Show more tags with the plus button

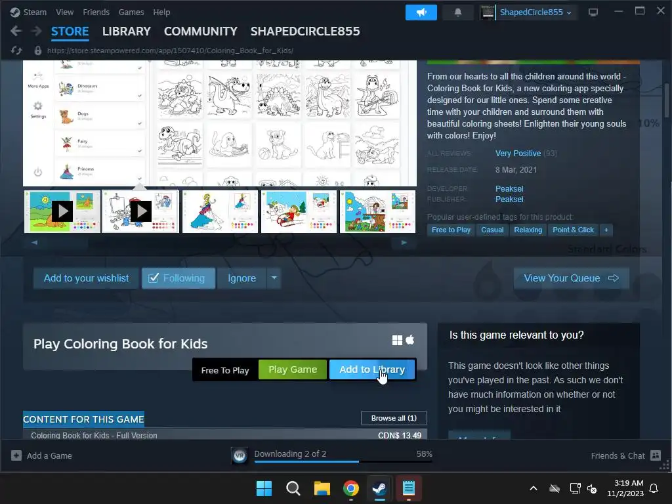tap(606, 230)
